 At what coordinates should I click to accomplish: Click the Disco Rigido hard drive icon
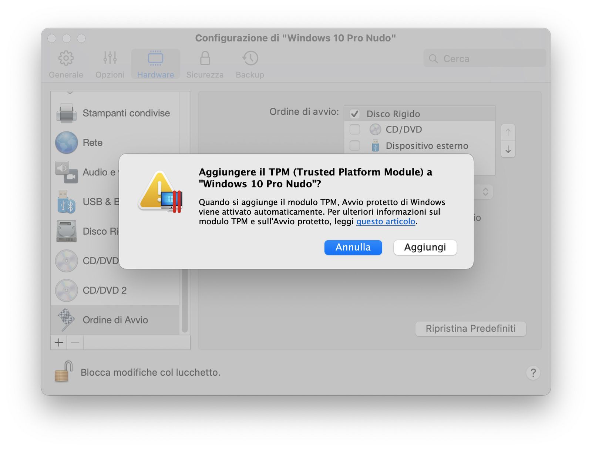click(67, 231)
